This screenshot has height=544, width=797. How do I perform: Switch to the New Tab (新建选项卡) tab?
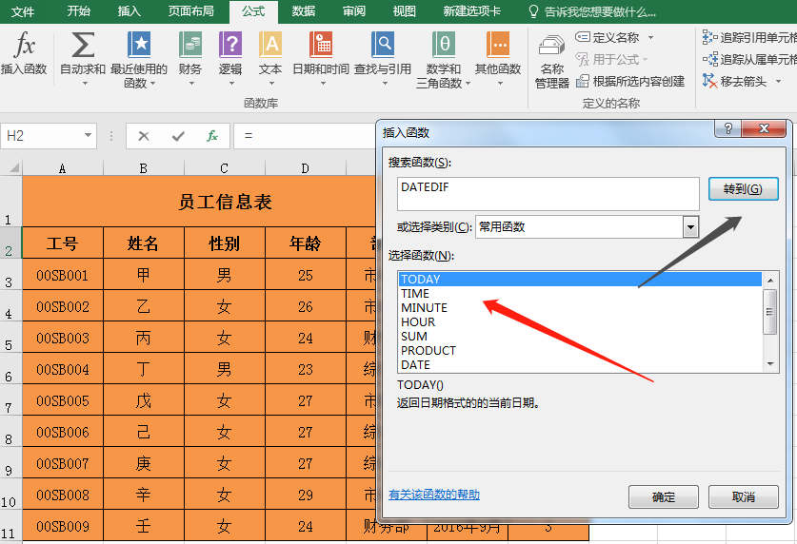click(x=471, y=11)
